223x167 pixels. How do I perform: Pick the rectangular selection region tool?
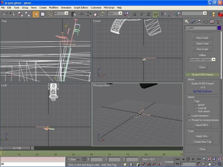coord(43,14)
